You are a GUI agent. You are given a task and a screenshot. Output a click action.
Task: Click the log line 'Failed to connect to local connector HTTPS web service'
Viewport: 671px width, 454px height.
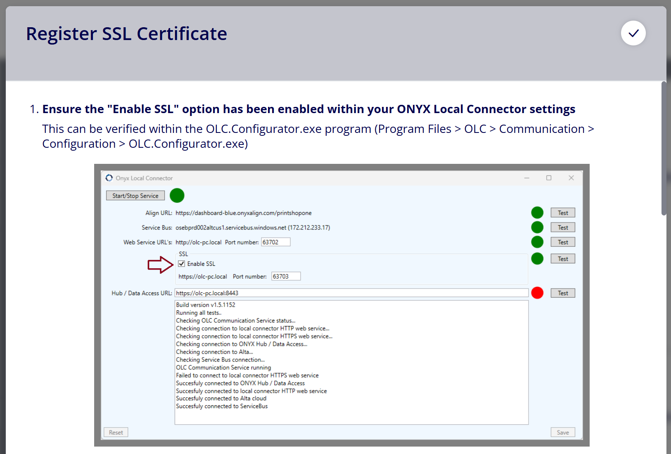[247, 376]
